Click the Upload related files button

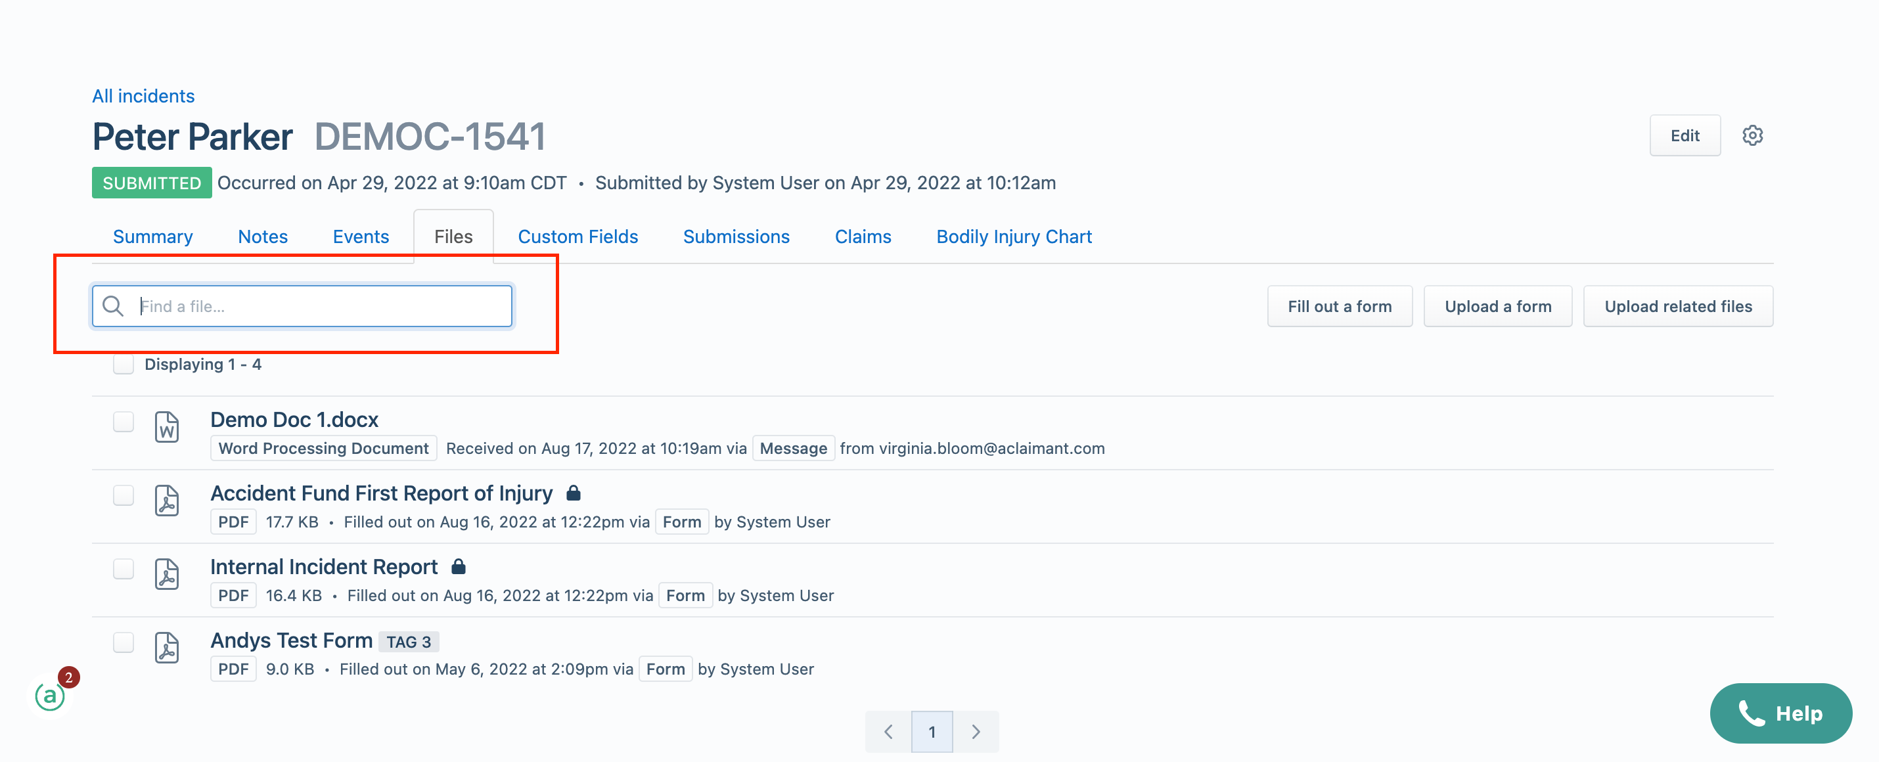pyautogui.click(x=1678, y=306)
